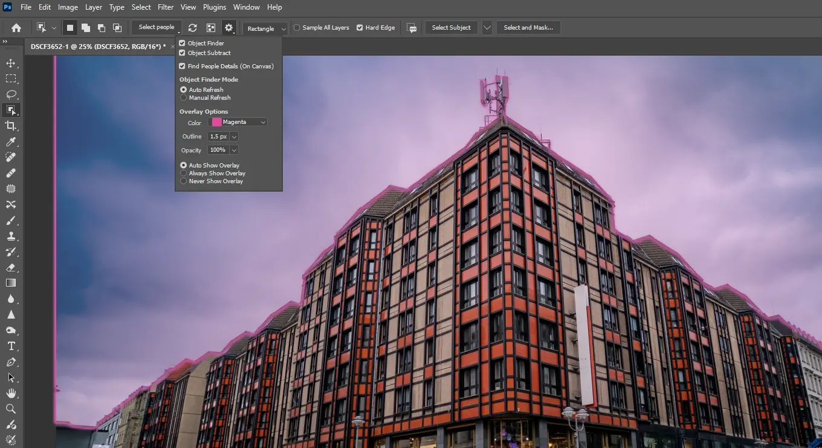Click the Select and Mask button
This screenshot has width=822, height=448.
[x=528, y=27]
